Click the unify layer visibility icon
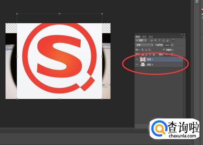This screenshot has width=203, height=145. [x=146, y=50]
